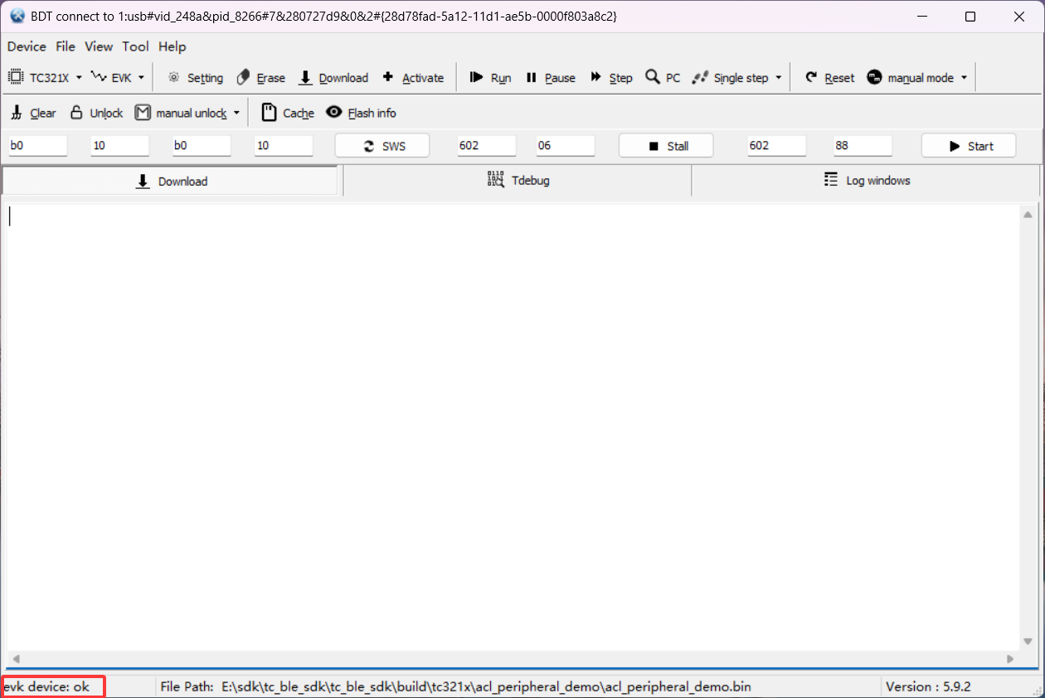Click the Download toolbar arrow icon
Screen dimensions: 1045x698
pos(305,77)
